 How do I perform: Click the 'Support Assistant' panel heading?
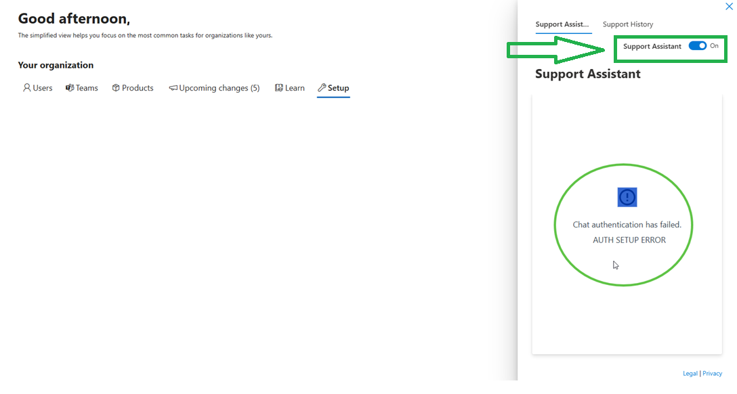click(587, 74)
